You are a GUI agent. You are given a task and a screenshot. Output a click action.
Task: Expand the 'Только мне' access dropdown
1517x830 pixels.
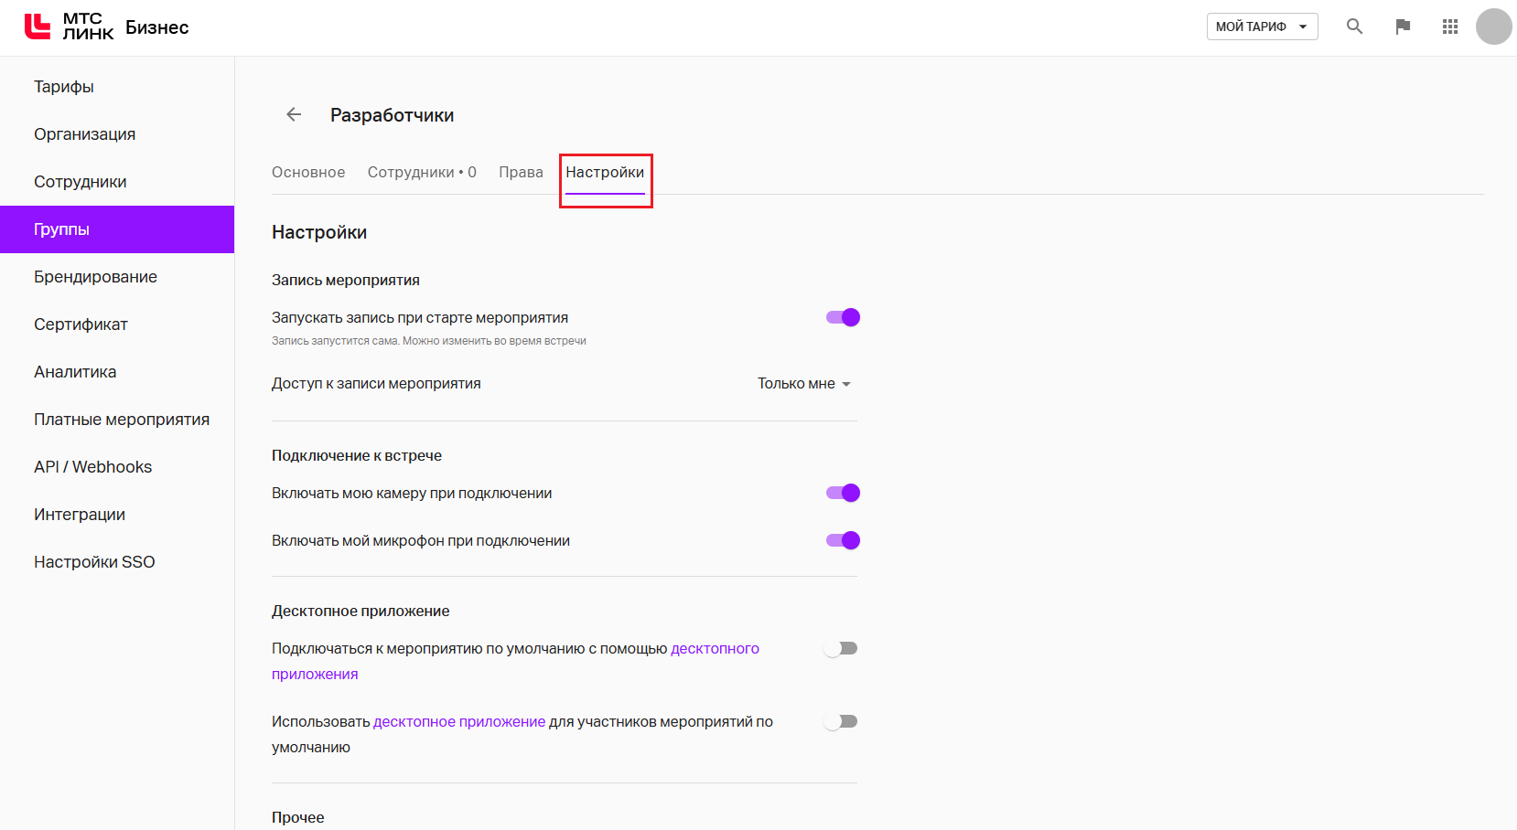pos(804,384)
